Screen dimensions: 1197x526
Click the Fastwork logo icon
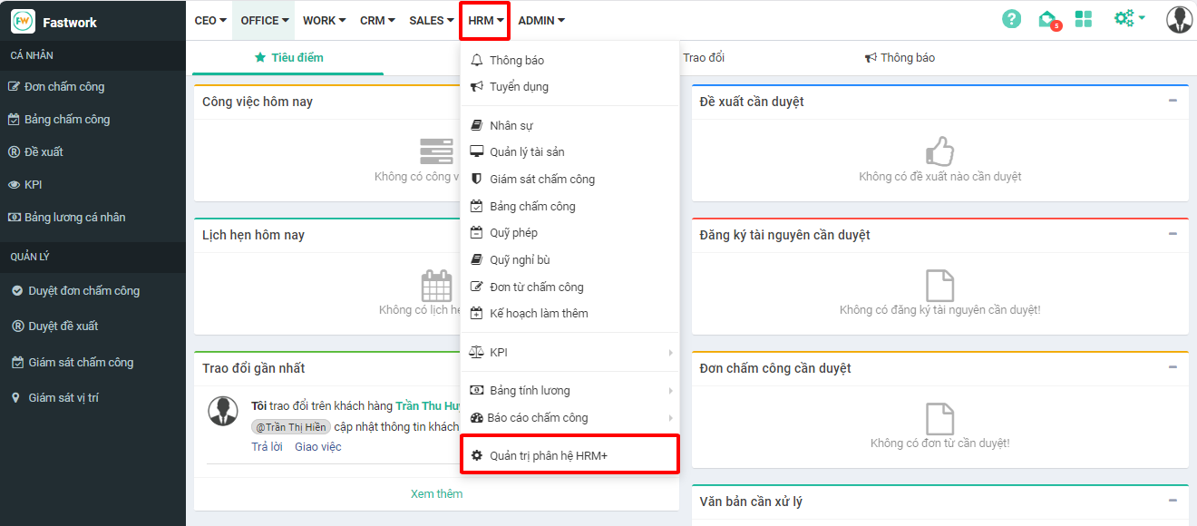tap(23, 21)
